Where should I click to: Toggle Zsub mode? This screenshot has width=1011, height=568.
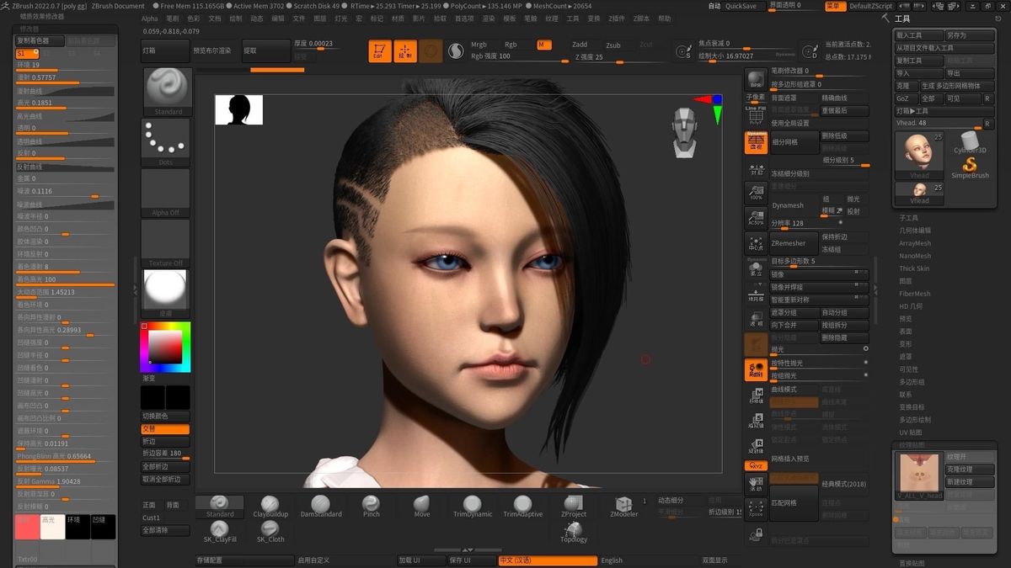[612, 45]
